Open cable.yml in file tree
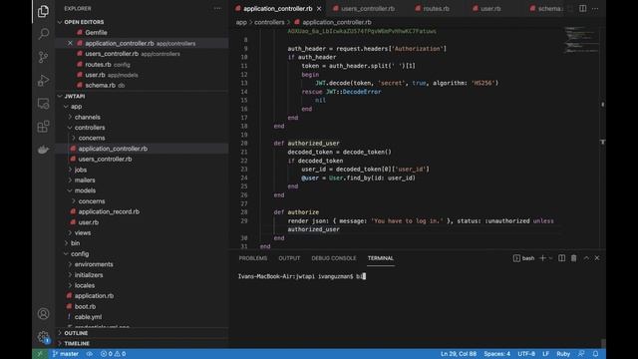 (88, 317)
